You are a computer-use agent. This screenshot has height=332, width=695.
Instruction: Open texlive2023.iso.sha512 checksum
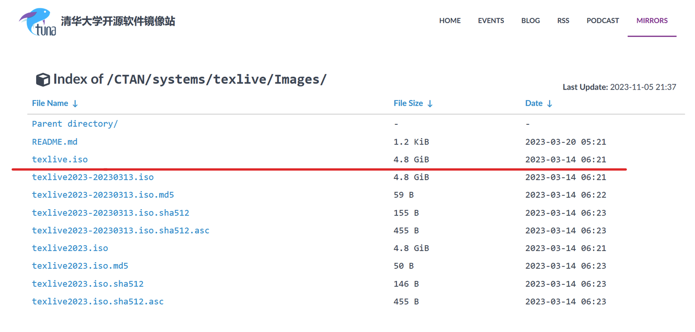pyautogui.click(x=88, y=284)
